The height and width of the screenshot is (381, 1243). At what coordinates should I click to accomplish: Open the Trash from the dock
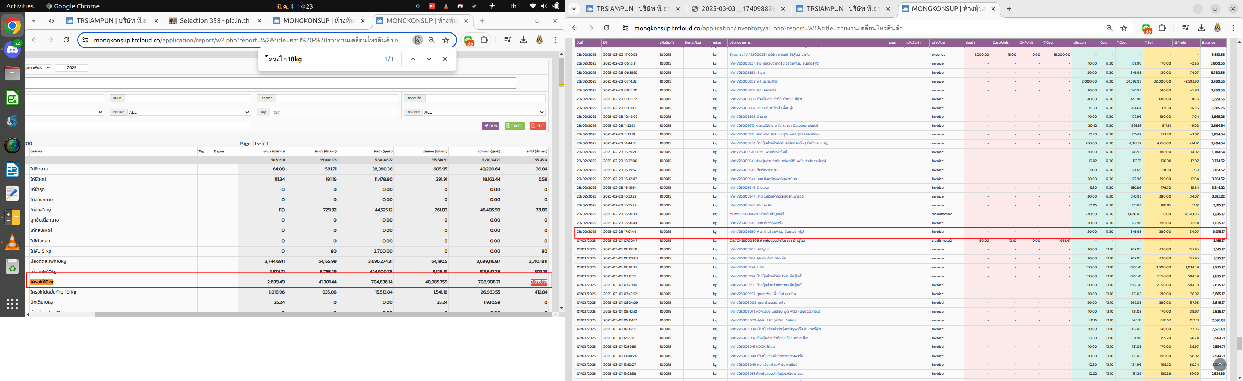point(13,267)
